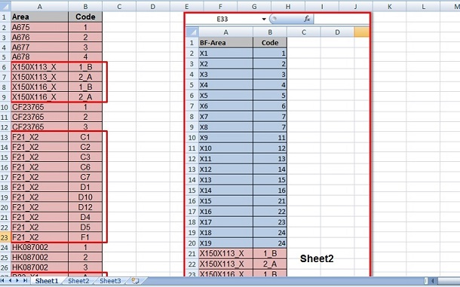460x287 pixels.
Task: Click code cell '1_B' in row 8
Action: [85, 87]
